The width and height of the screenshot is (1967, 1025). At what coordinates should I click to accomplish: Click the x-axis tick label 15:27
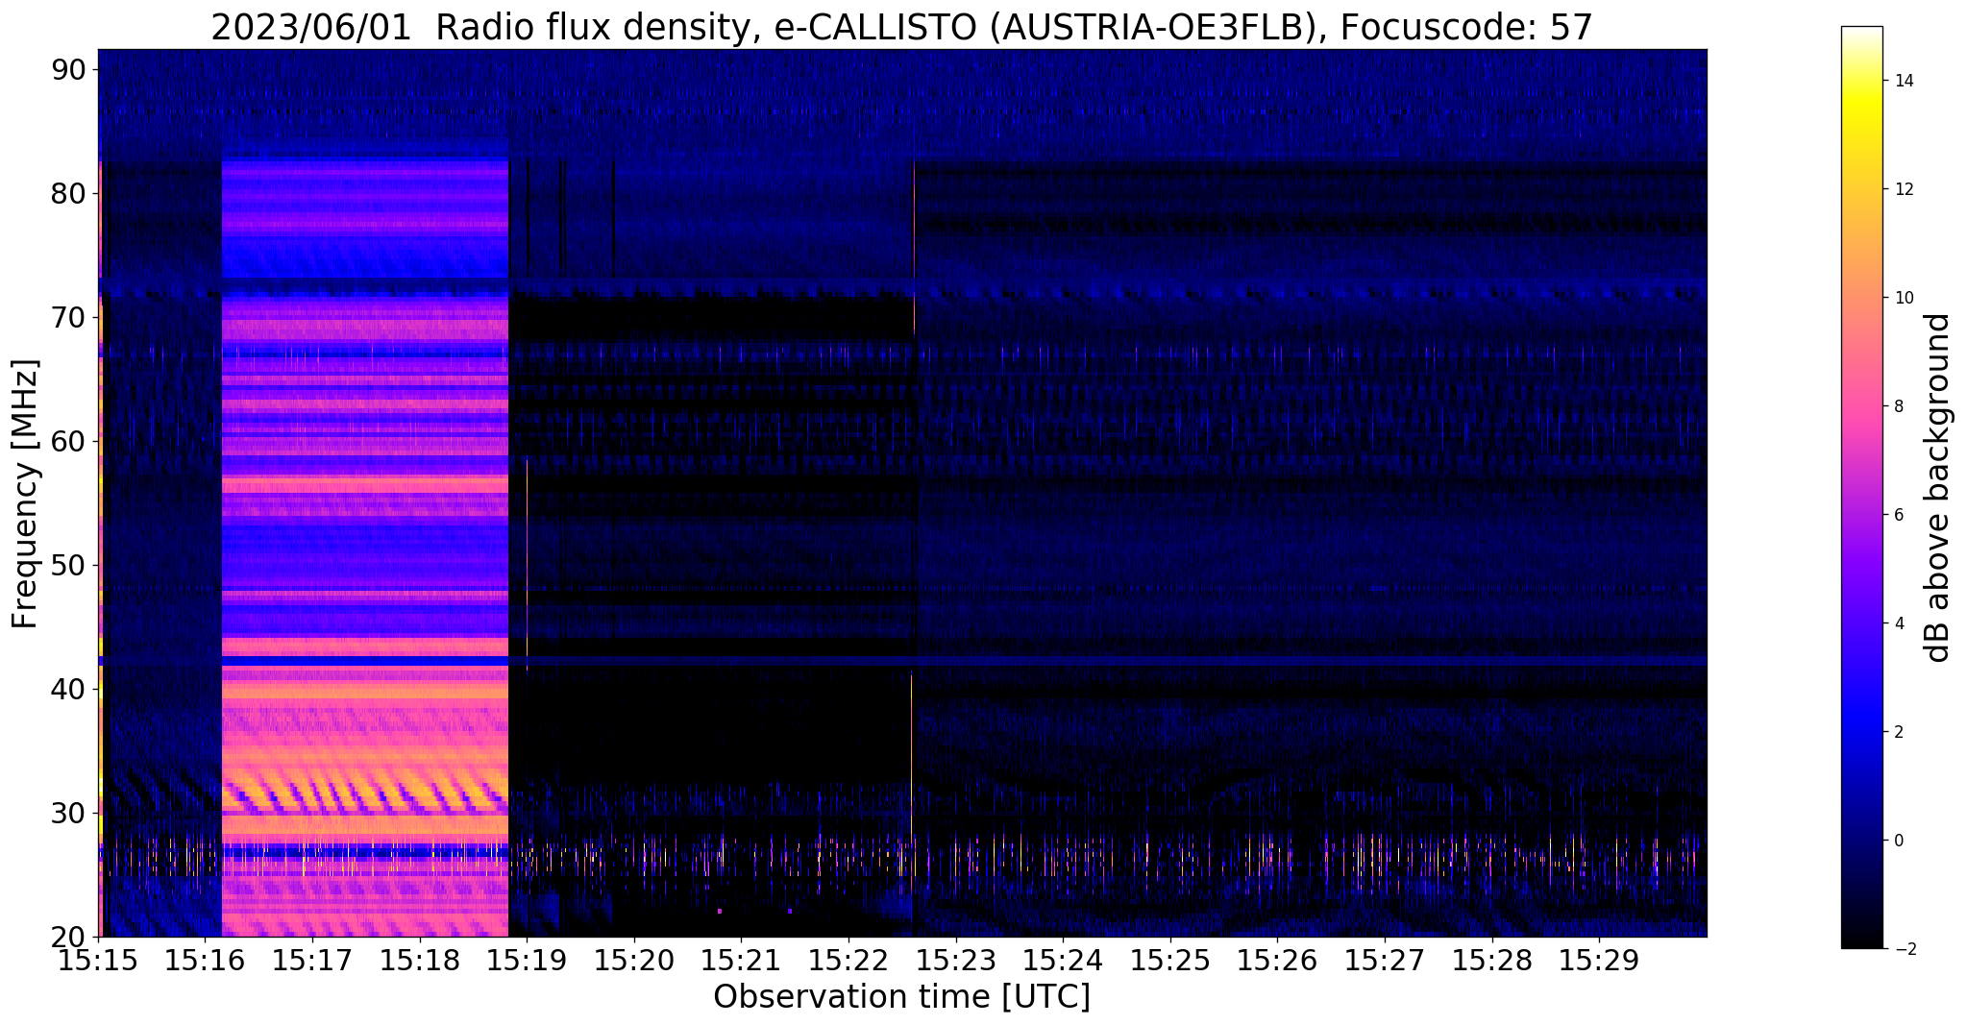[1385, 959]
